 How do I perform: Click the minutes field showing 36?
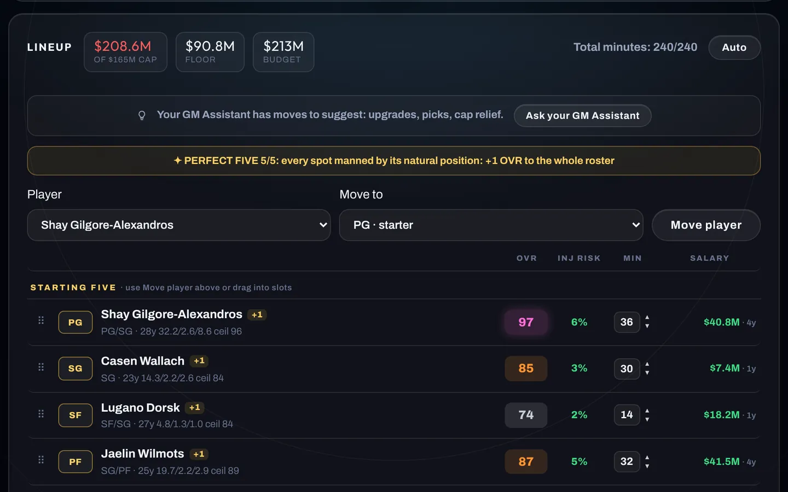tap(627, 323)
